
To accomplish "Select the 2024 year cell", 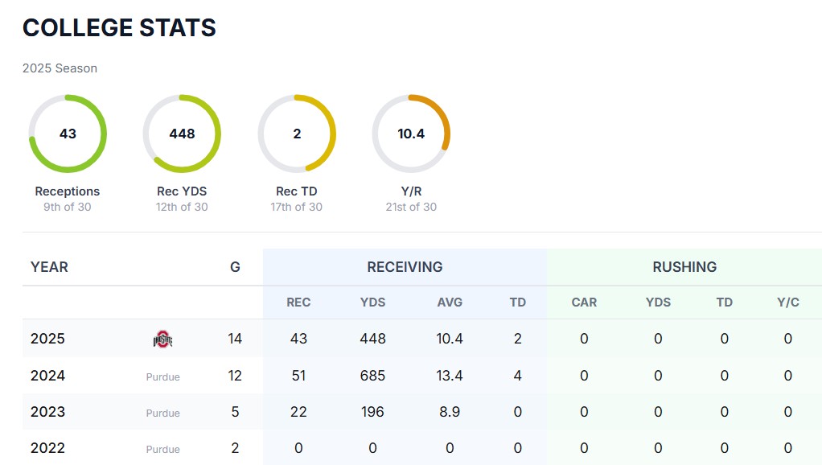I will coord(47,376).
